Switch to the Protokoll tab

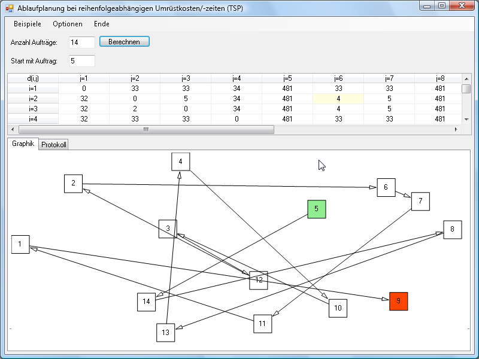coord(54,145)
